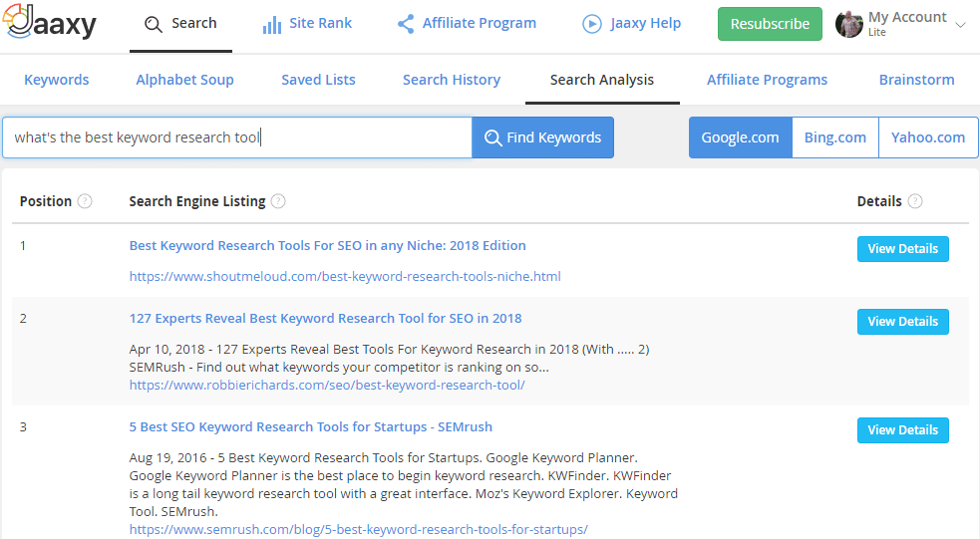This screenshot has width=980, height=539.
Task: Click the help icon next to Position
Action: coord(85,201)
